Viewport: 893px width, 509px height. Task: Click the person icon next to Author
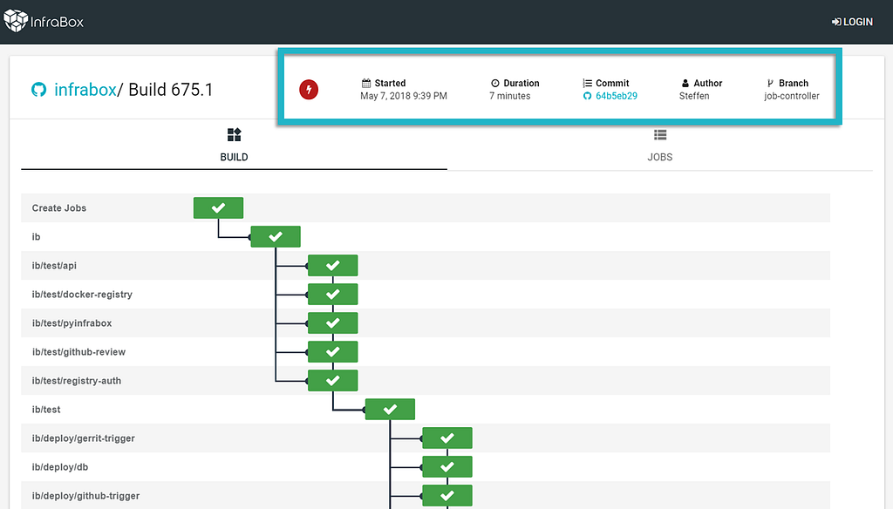(685, 83)
